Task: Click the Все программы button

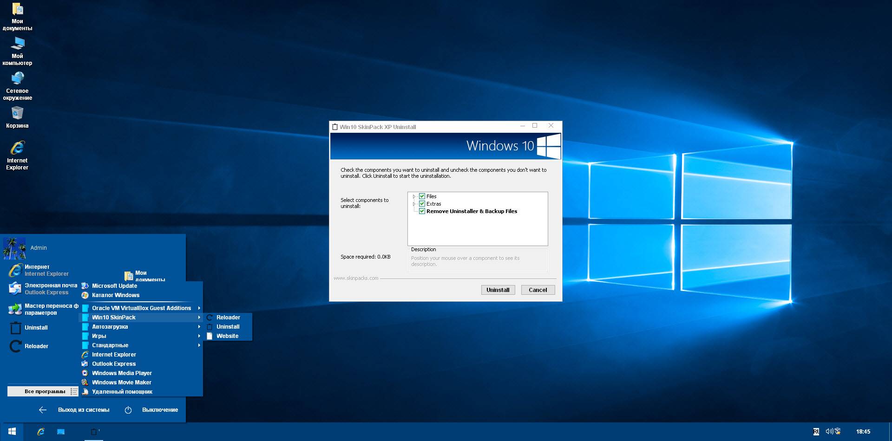Action: (43, 391)
